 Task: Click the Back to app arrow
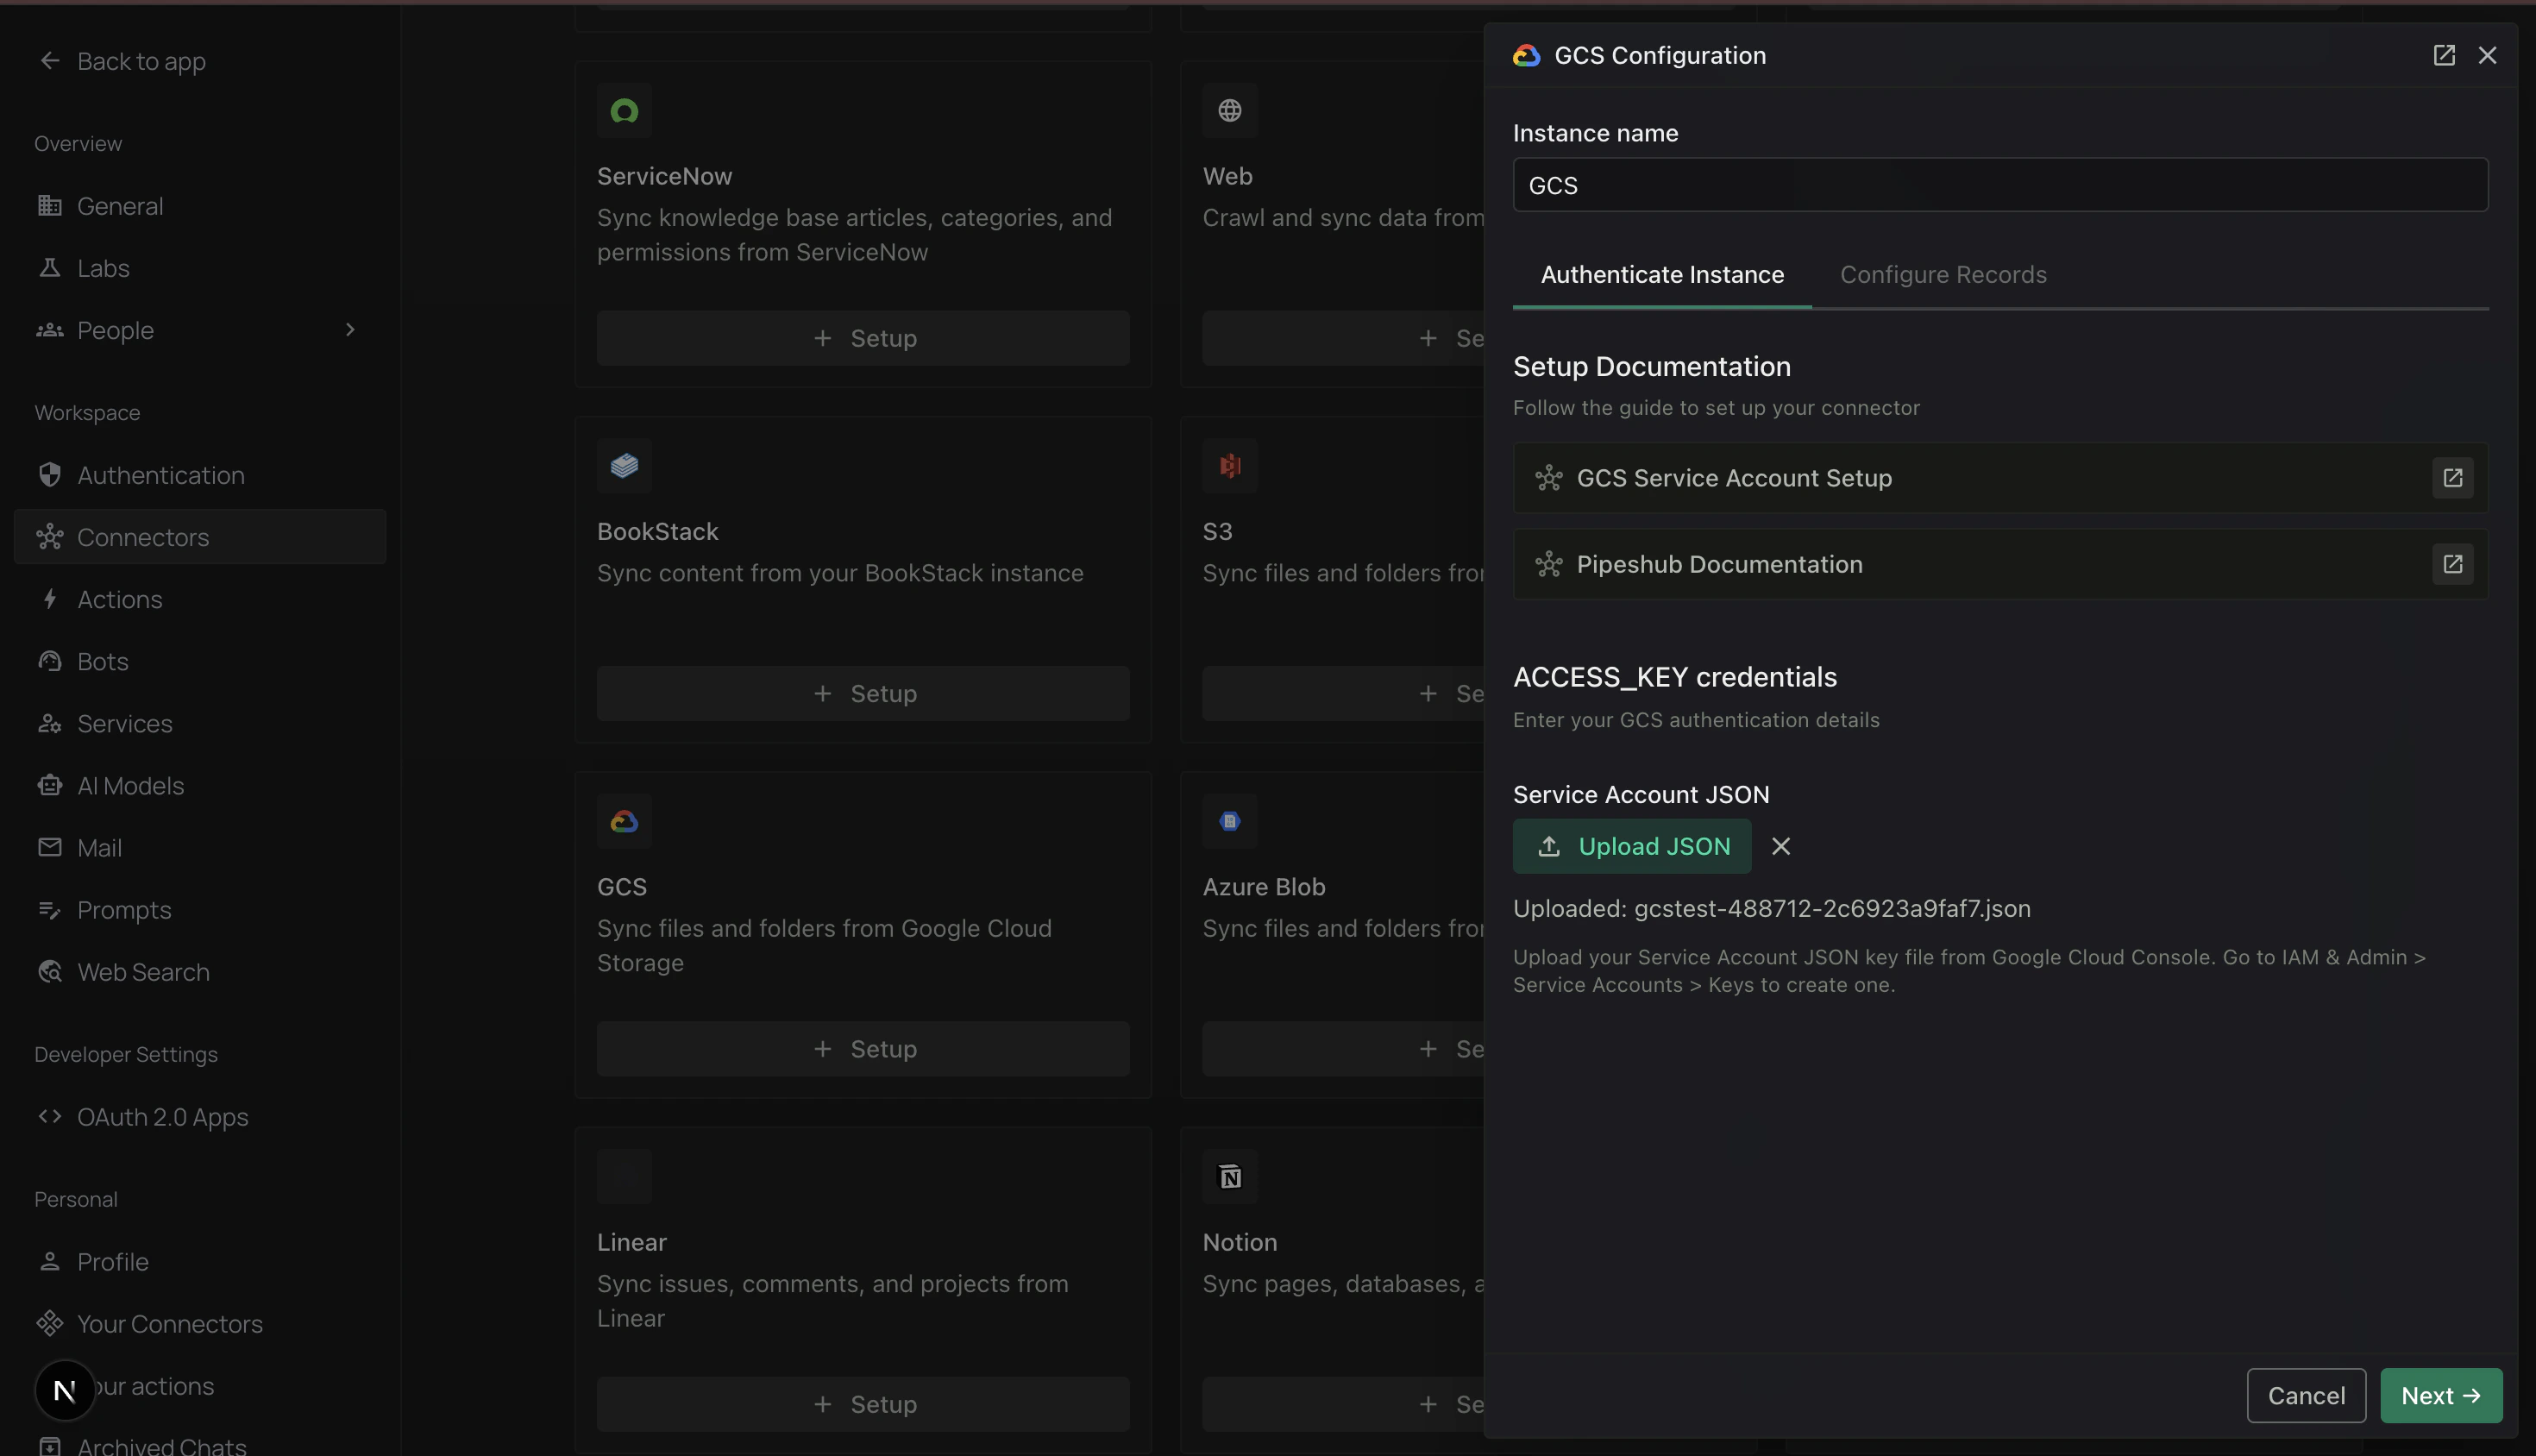(49, 61)
